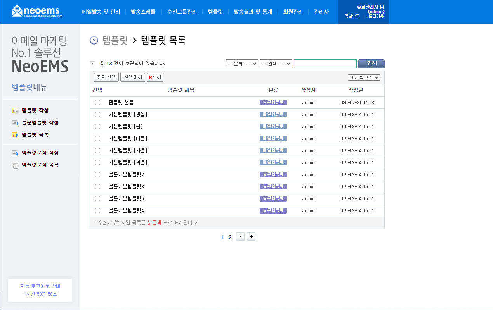Viewport: 493px width, 310px height.
Task: Click the NeoEMS envelope logo
Action: [x=37, y=11]
